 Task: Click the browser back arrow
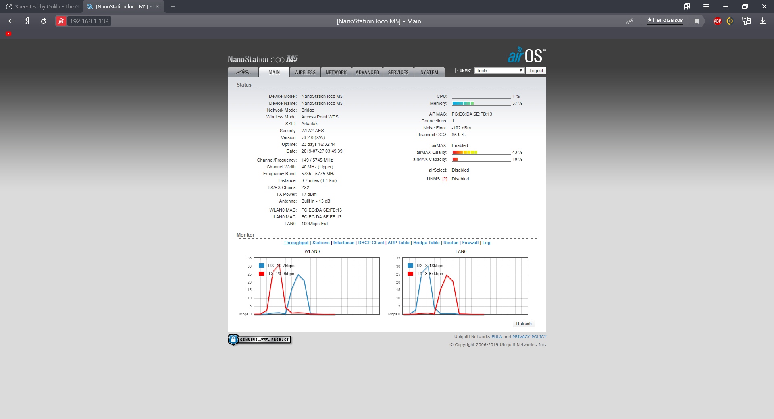tap(11, 21)
